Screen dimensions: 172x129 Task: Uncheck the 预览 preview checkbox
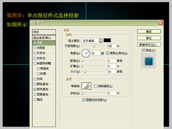[x=143, y=50]
